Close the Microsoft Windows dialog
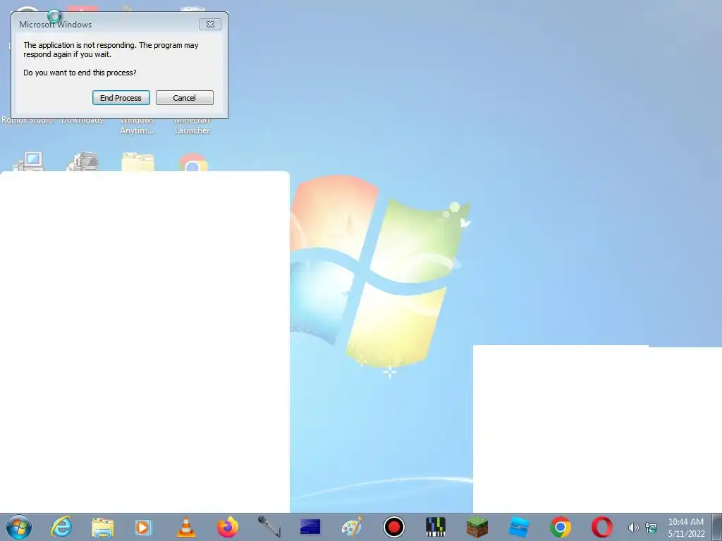Viewport: 722px width, 541px height. (x=210, y=25)
